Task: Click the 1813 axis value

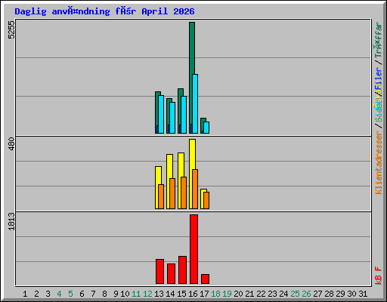Action: click(x=11, y=221)
